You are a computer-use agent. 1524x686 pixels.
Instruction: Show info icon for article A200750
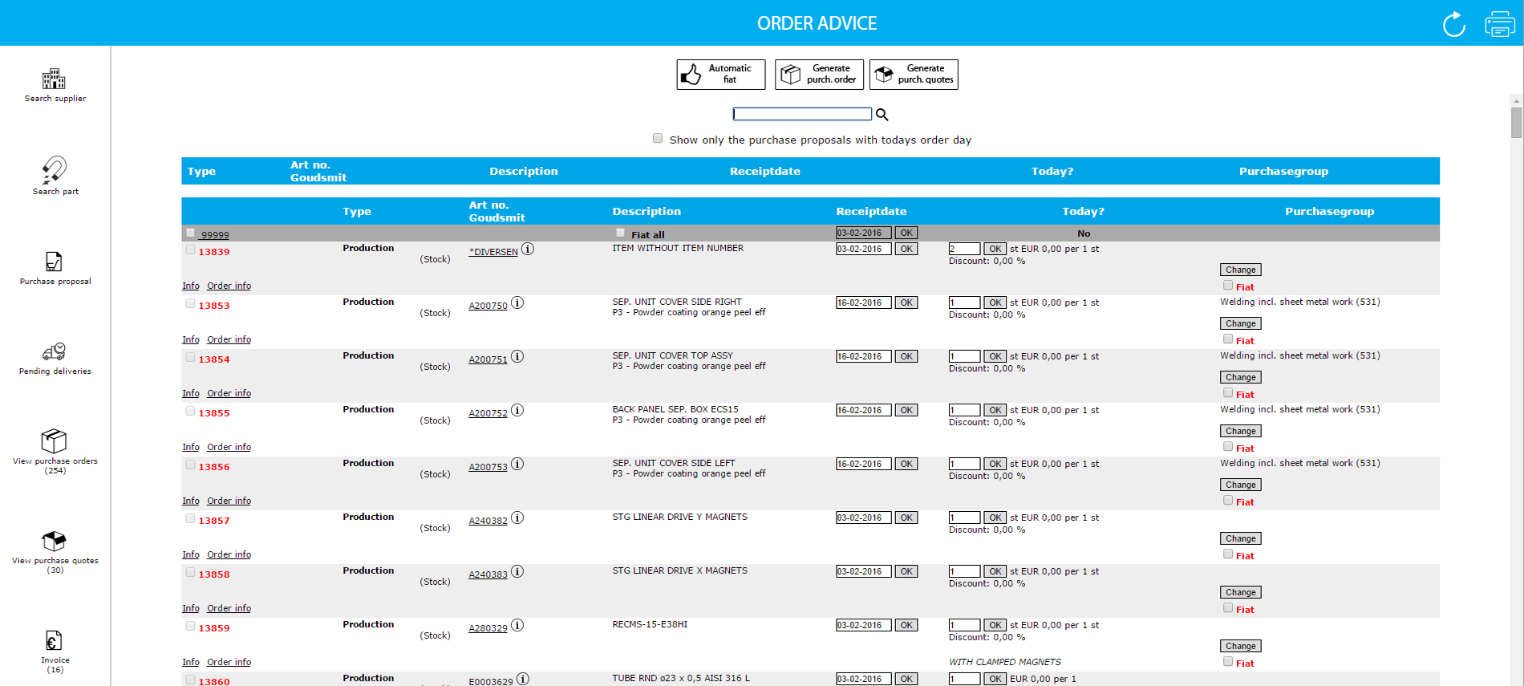pyautogui.click(x=517, y=303)
